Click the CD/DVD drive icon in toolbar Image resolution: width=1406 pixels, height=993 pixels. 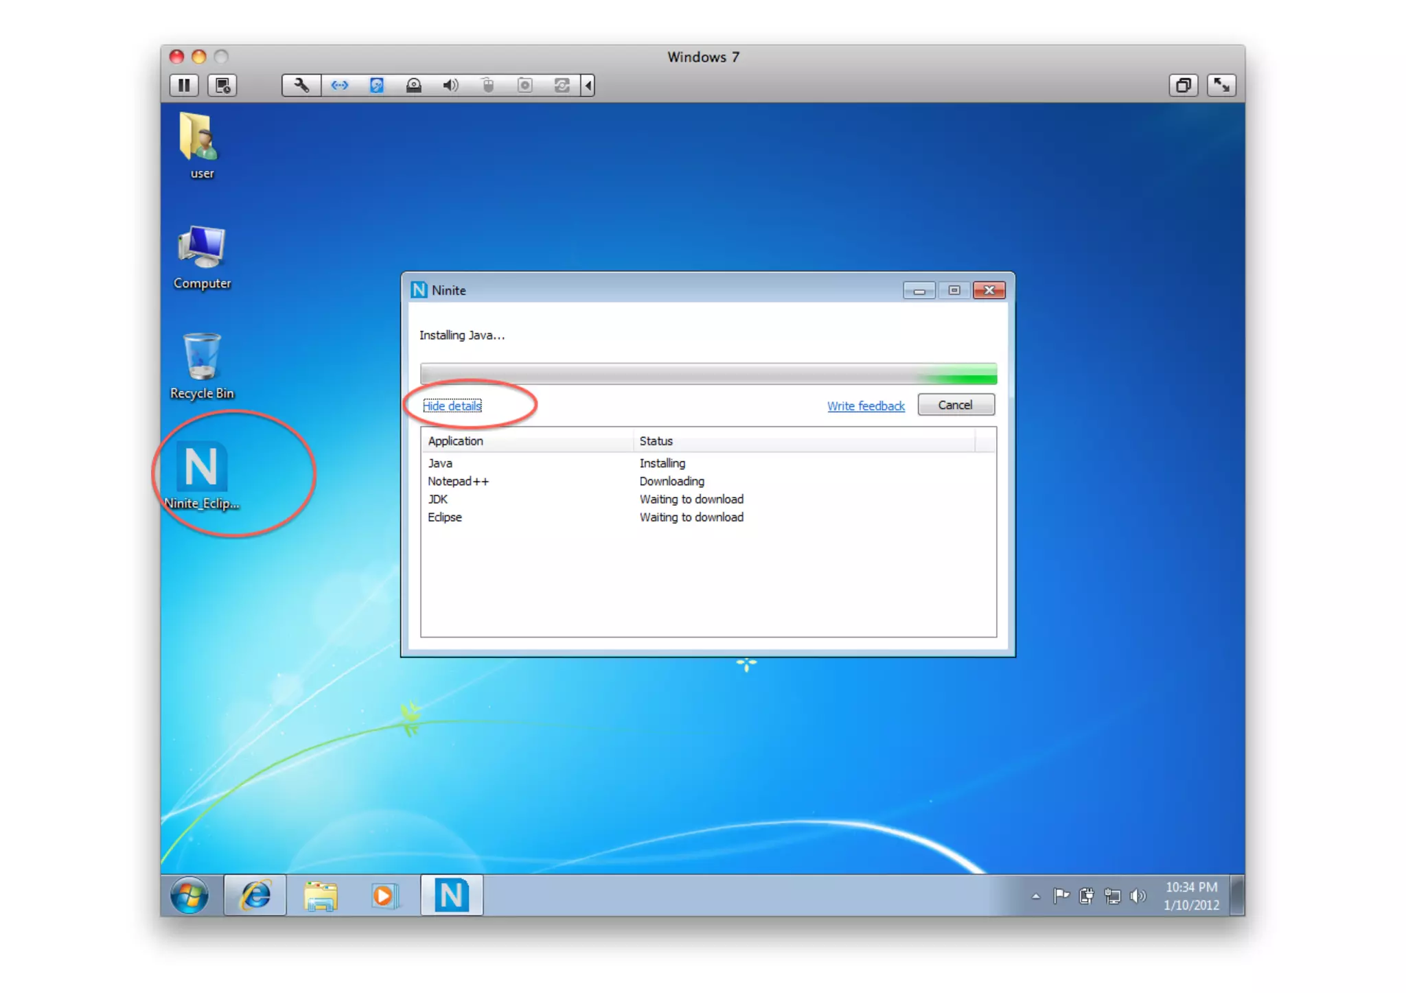pyautogui.click(x=414, y=85)
